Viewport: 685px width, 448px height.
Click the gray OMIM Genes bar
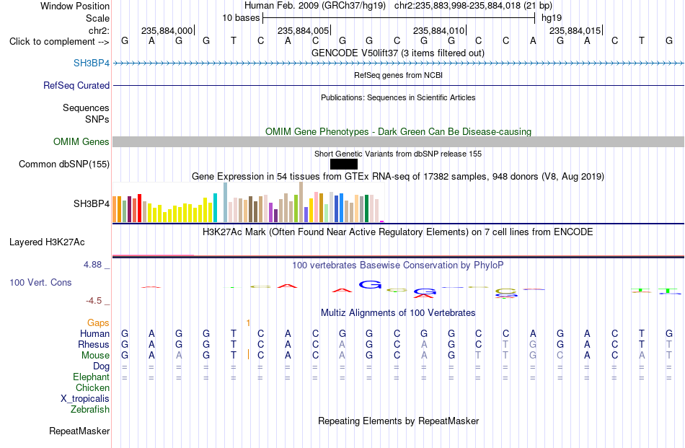click(x=399, y=141)
